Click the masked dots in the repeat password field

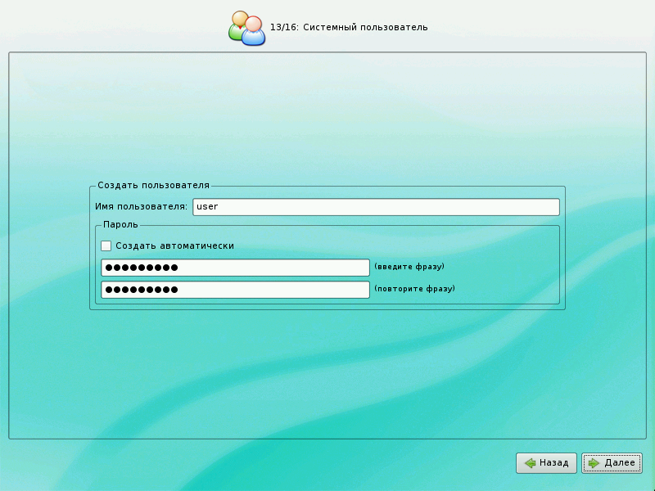(142, 290)
